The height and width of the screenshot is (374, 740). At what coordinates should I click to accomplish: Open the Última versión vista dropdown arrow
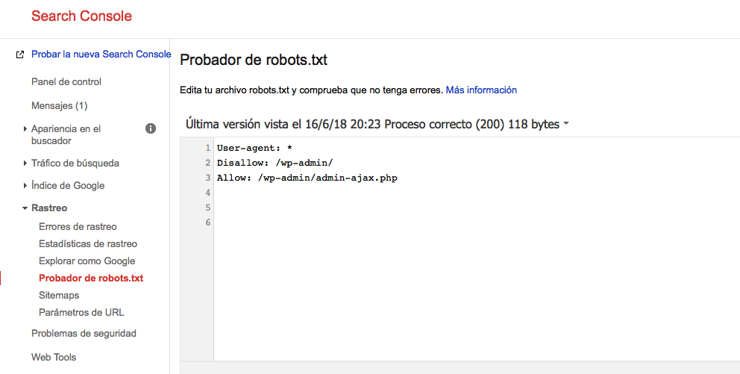click(x=566, y=124)
